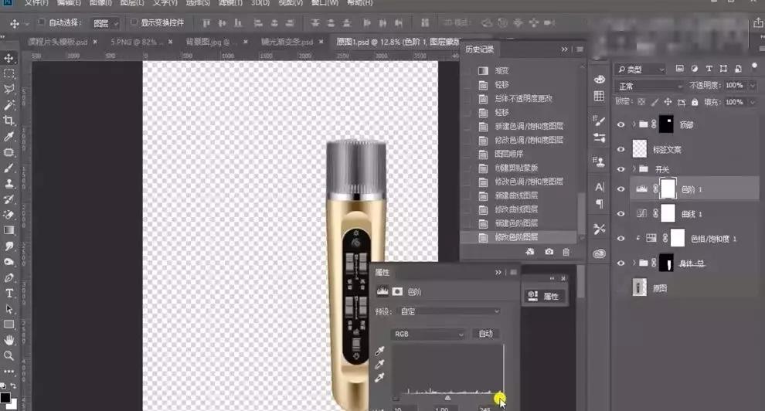
Task: Create new snapshot with camera icon
Action: click(x=549, y=252)
